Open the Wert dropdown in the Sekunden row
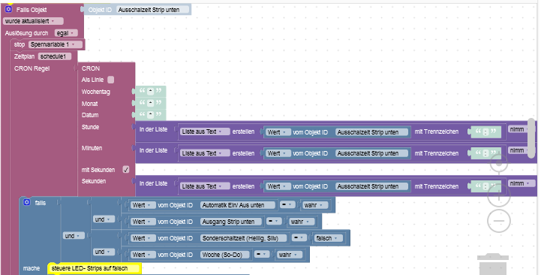 [x=278, y=186]
